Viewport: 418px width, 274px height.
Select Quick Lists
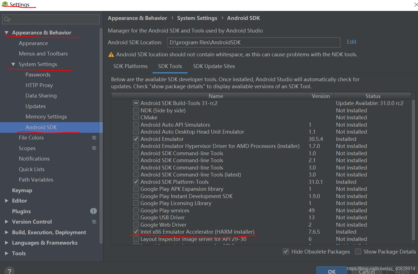[x=32, y=169]
